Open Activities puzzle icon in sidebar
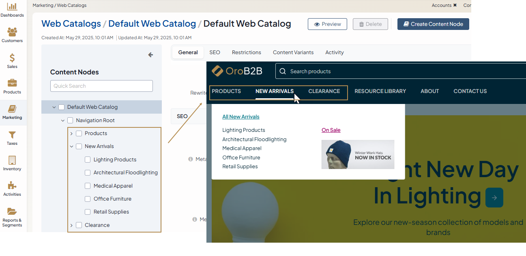This screenshot has height=256, width=526. (12, 186)
